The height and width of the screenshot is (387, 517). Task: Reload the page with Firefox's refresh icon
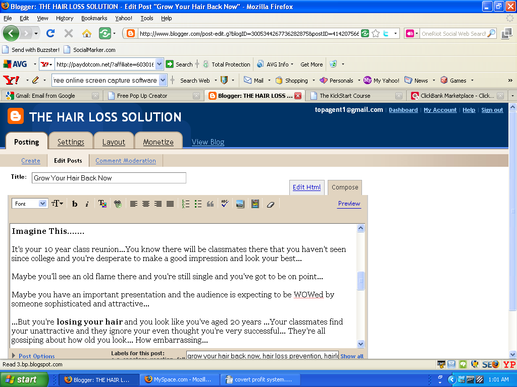(50, 34)
